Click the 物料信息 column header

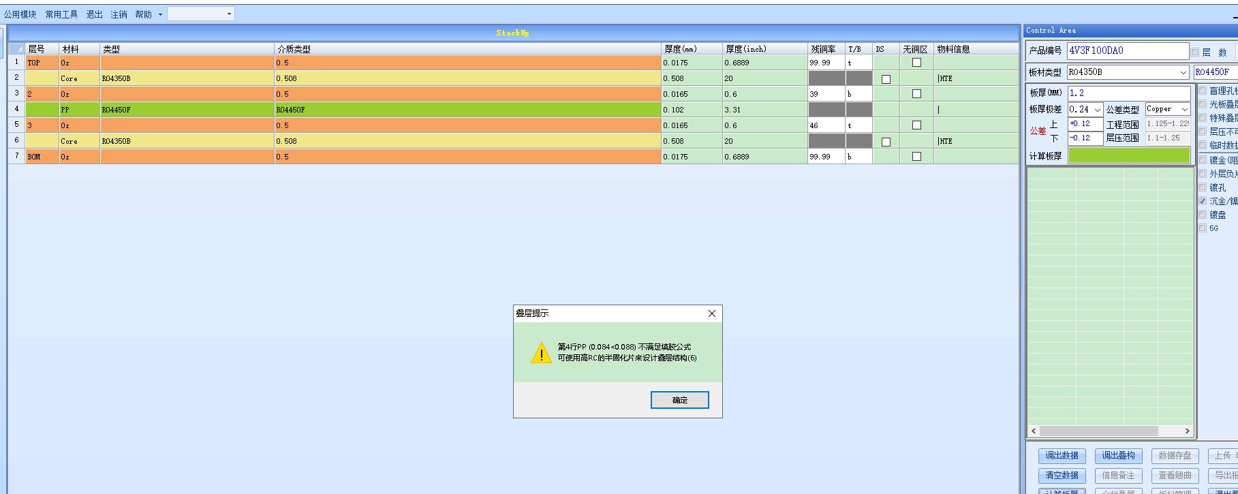point(976,49)
